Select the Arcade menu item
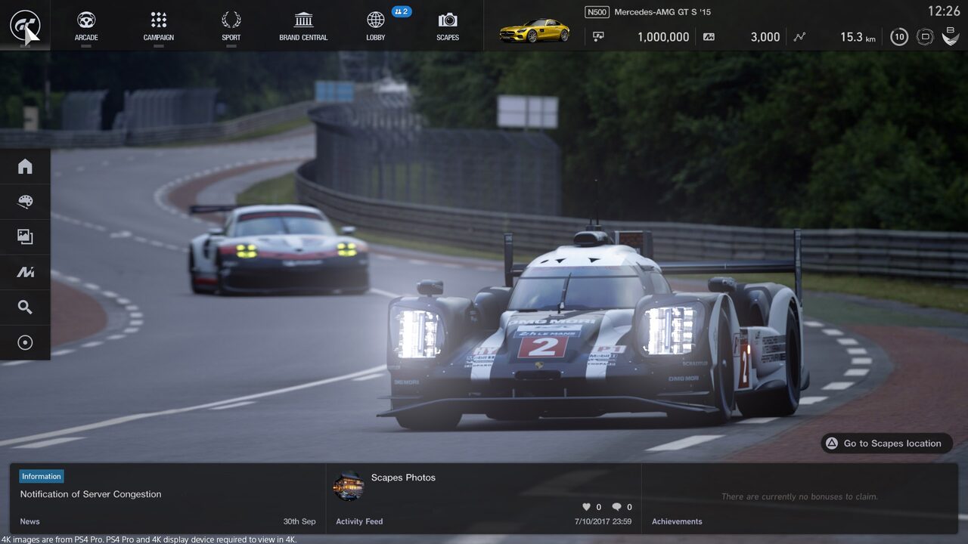Screen dimensions: 968x544 pos(86,26)
